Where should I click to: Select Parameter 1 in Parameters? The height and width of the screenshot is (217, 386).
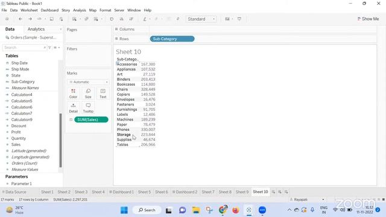coord(22,184)
